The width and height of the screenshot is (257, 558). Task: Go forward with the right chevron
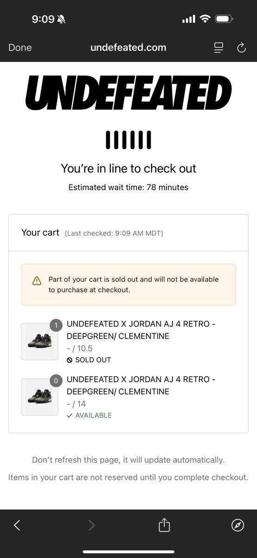click(x=92, y=525)
